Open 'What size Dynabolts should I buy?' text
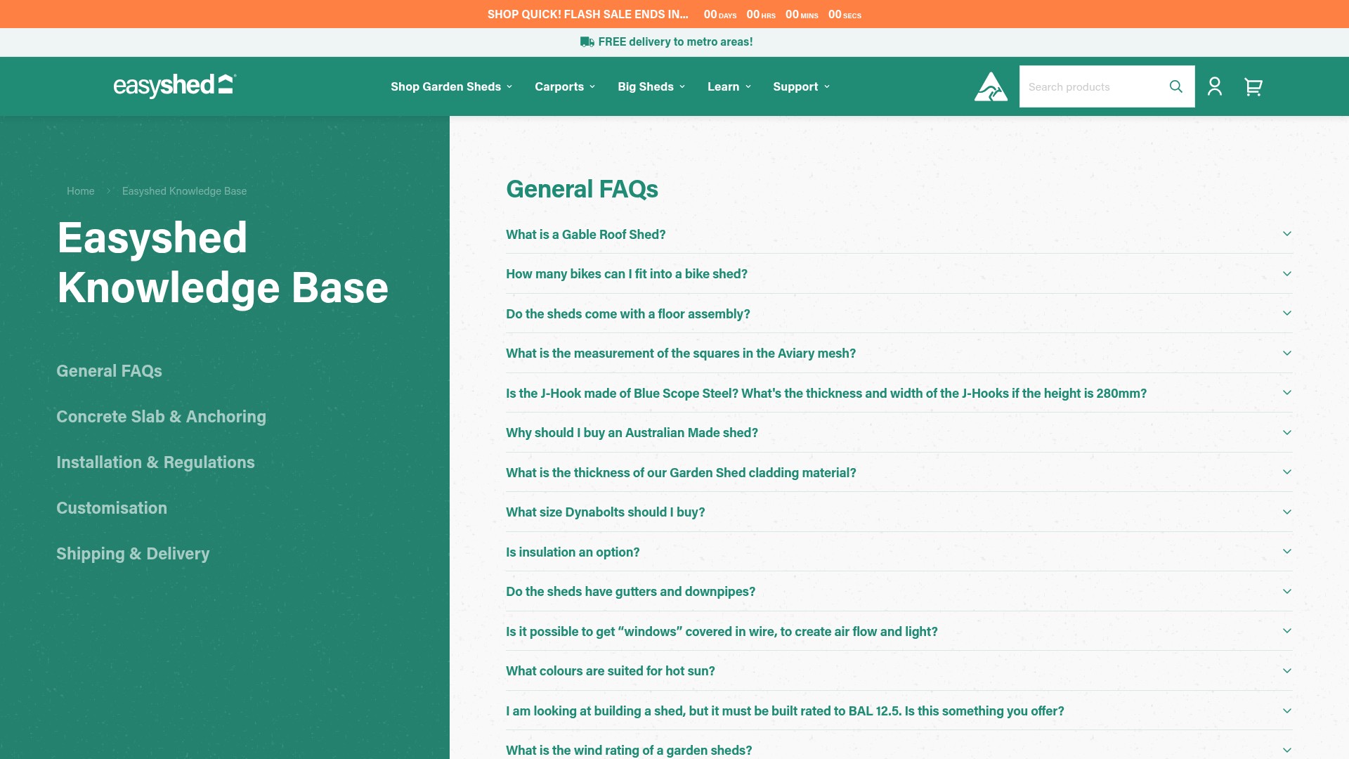This screenshot has height=759, width=1349. (x=605, y=512)
